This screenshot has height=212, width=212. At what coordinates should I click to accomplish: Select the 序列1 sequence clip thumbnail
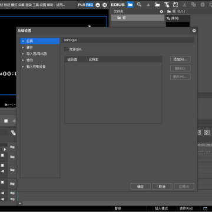pos(178,21)
